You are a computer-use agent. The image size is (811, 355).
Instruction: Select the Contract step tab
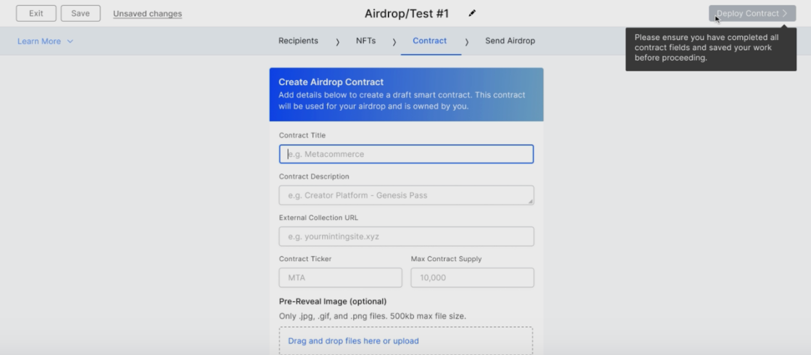tap(430, 41)
